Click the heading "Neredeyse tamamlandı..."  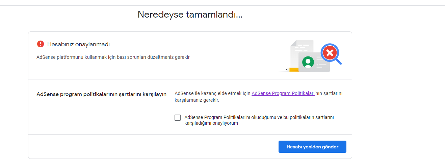[190, 15]
